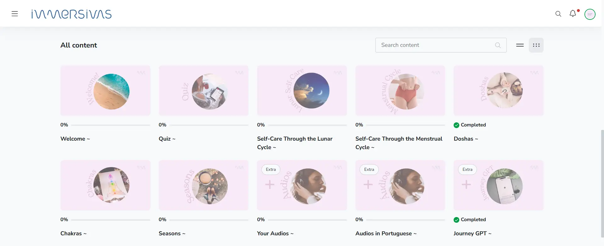This screenshot has height=246, width=604.
Task: Open the hamburger navigation menu
Action: tap(15, 14)
